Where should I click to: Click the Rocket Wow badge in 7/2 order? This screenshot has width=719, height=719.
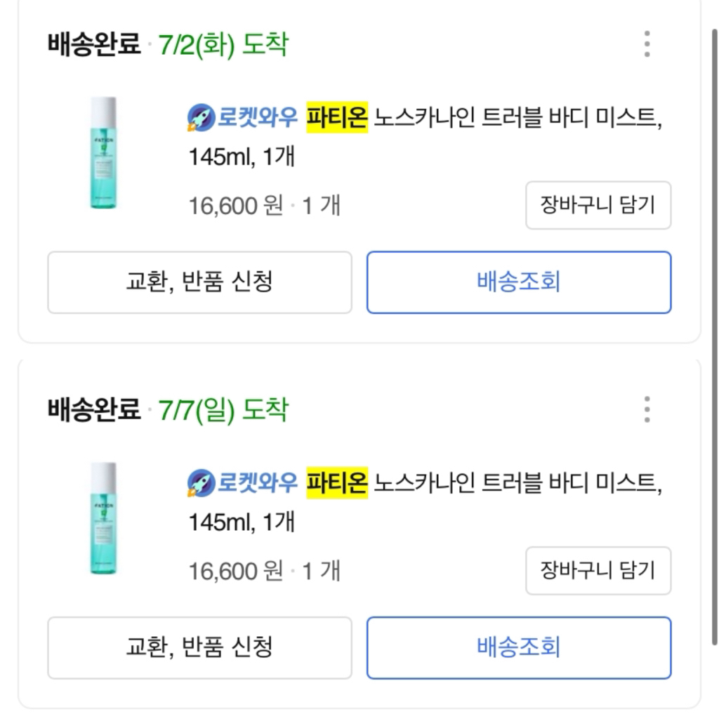coord(242,118)
